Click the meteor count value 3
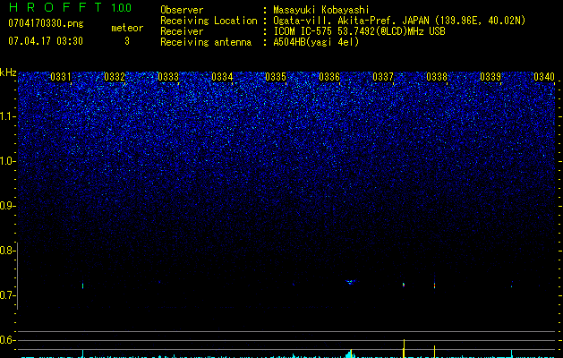 pos(127,41)
